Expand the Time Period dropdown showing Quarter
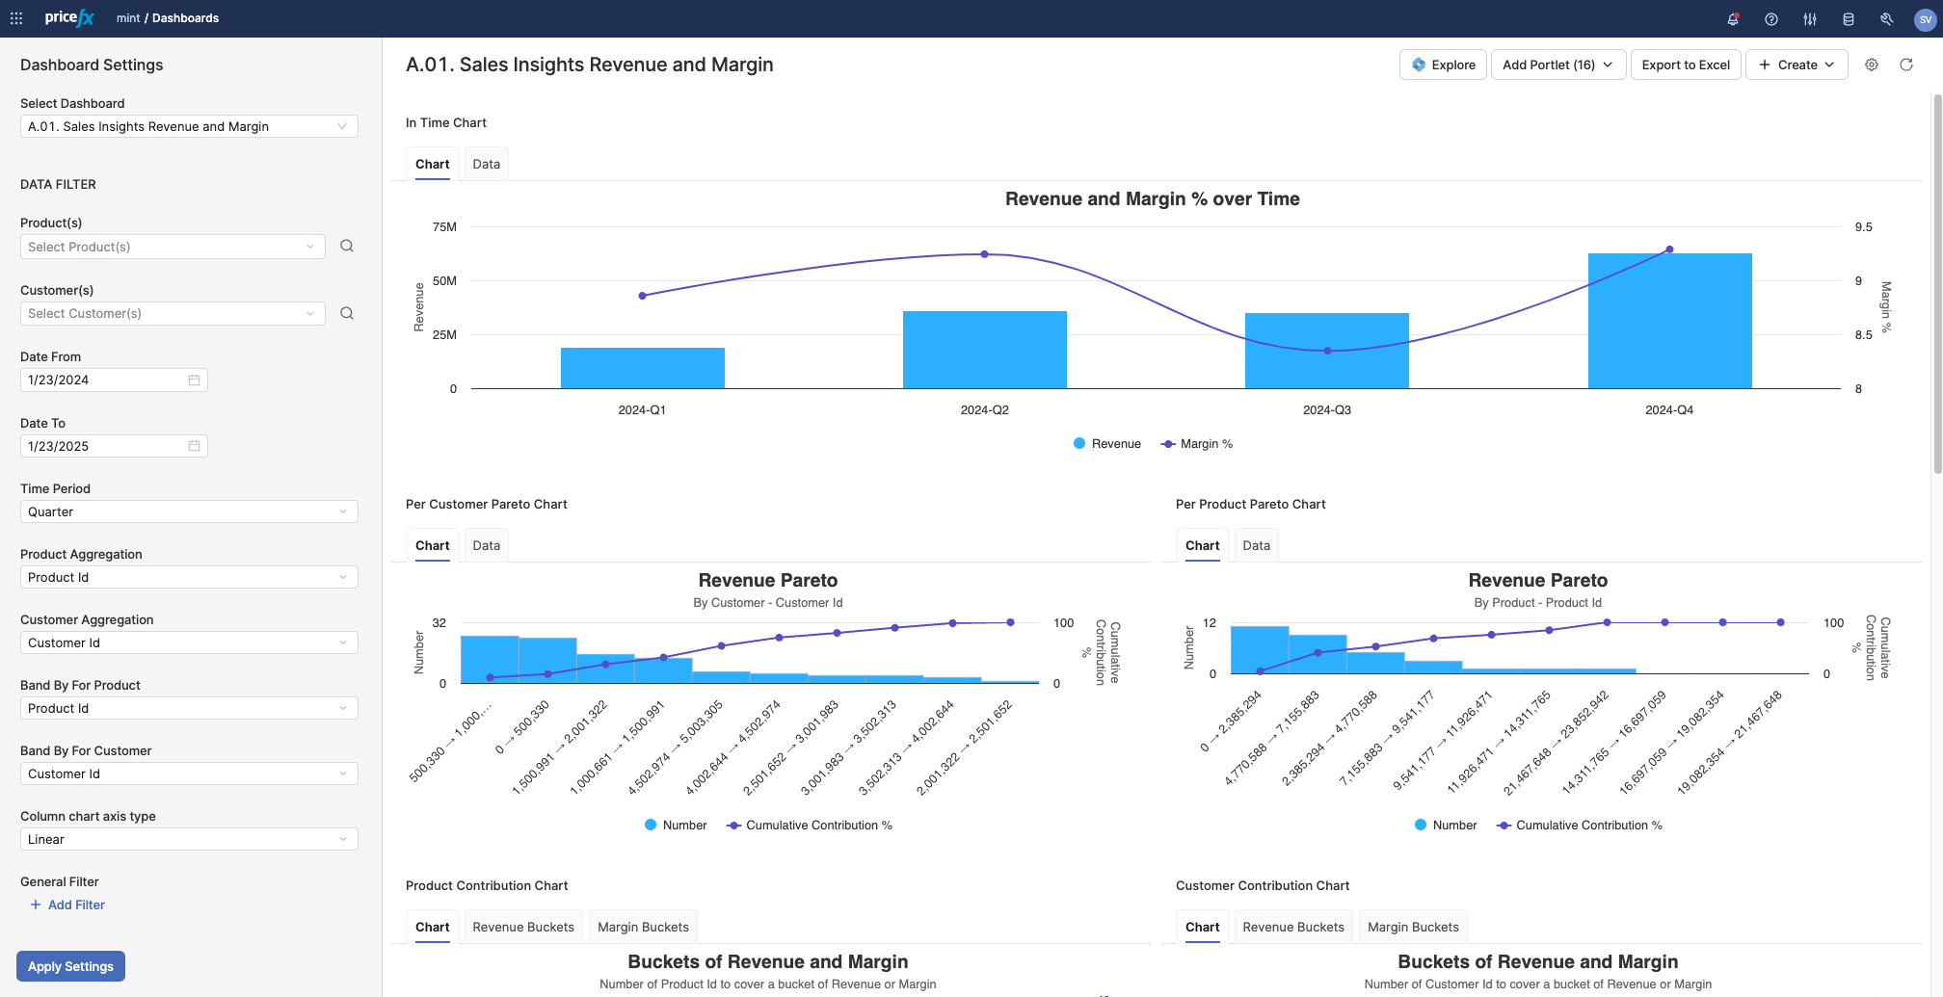Viewport: 1943px width, 997px height. click(188, 512)
